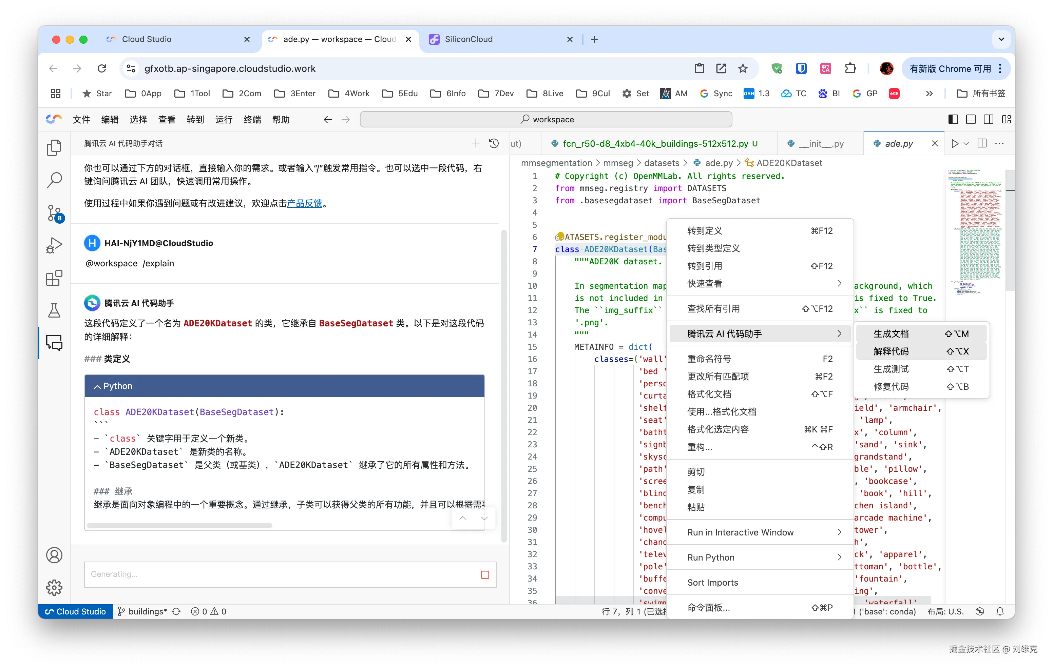Stop generating with red square button
This screenshot has width=1053, height=669.
pos(485,574)
